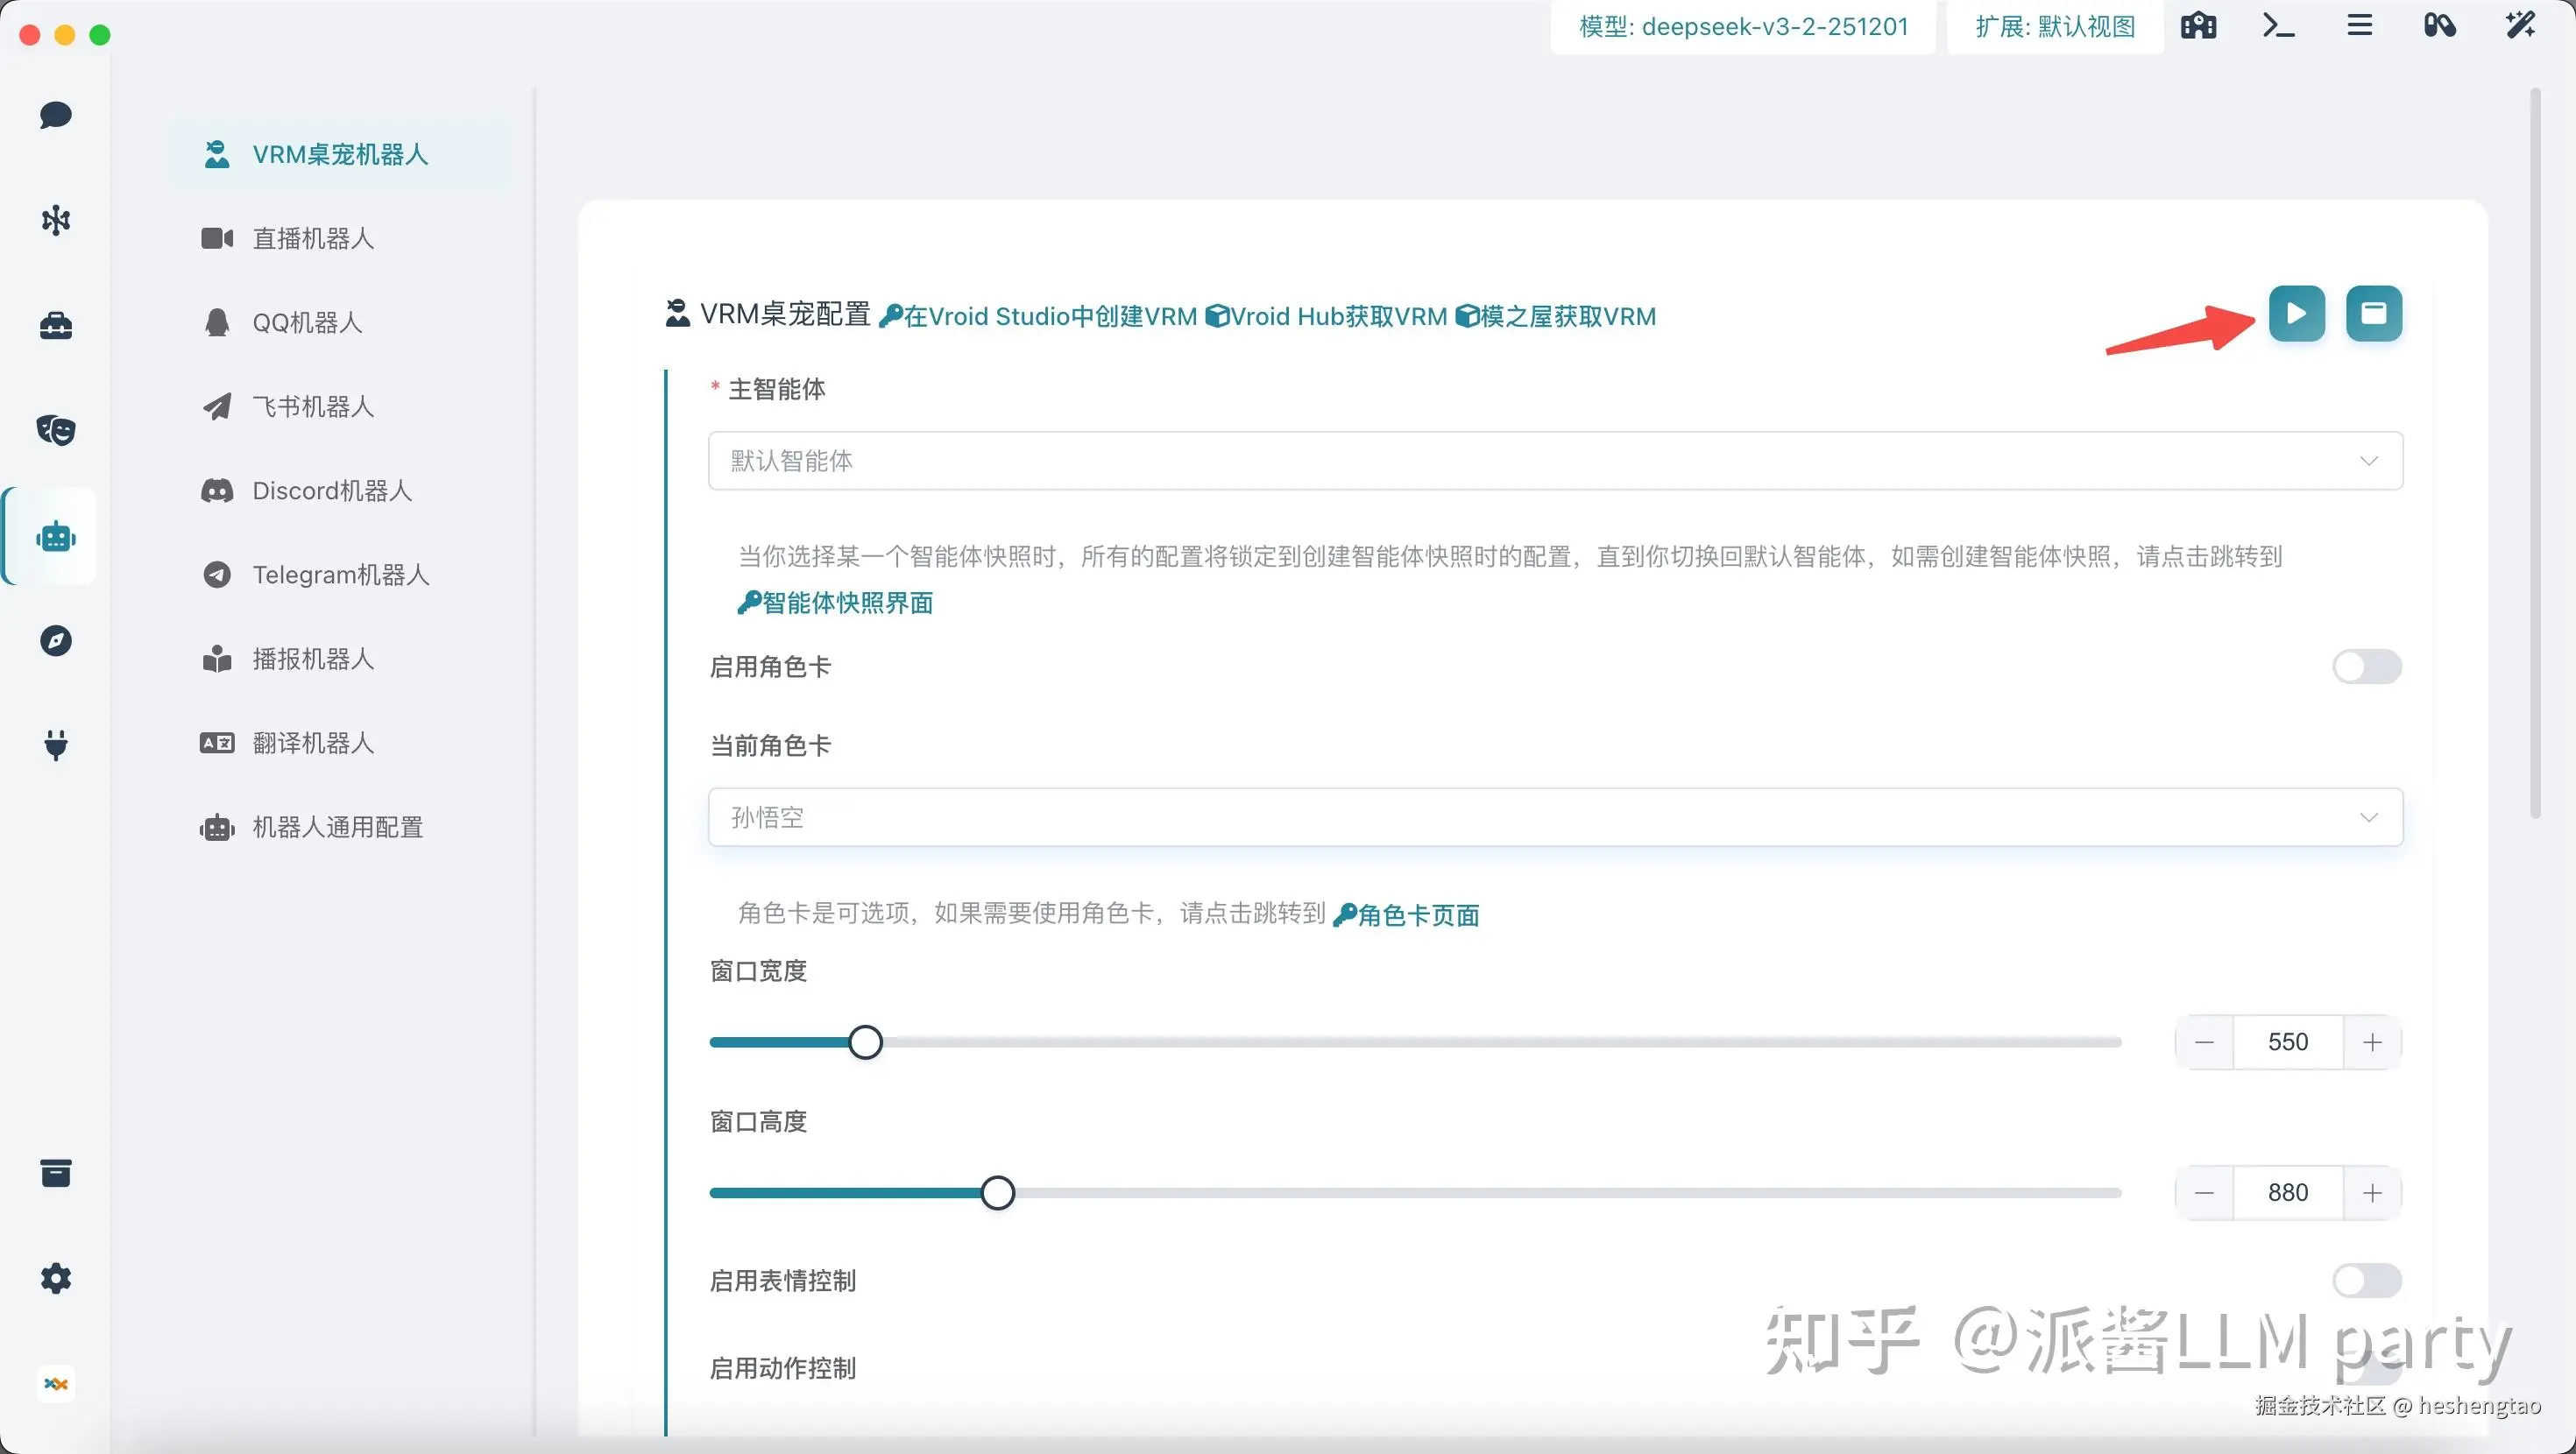The height and width of the screenshot is (1454, 2576).
Task: Open the 孙悟空 role card dropdown
Action: coord(1555,817)
